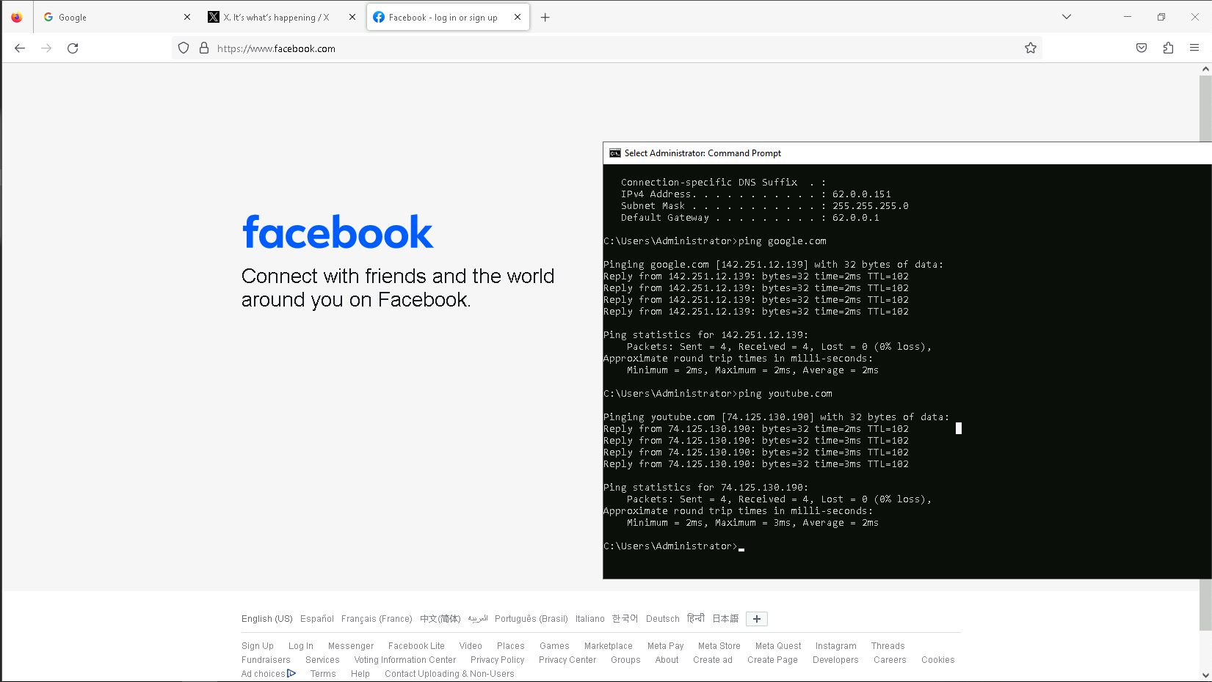Switch to the Google tab
The height and width of the screenshot is (682, 1212).
pyautogui.click(x=110, y=18)
